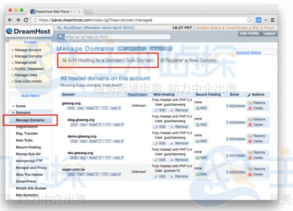Open One-Click Installs in Toolbox
This screenshot has width=293, height=211.
29,81
